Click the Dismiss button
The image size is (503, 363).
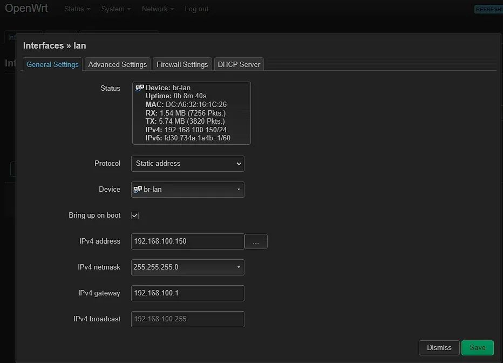pyautogui.click(x=439, y=348)
